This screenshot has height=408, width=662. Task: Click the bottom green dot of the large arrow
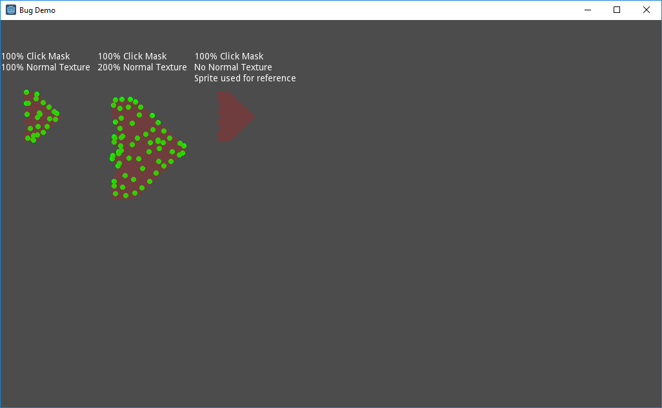pyautogui.click(x=126, y=194)
